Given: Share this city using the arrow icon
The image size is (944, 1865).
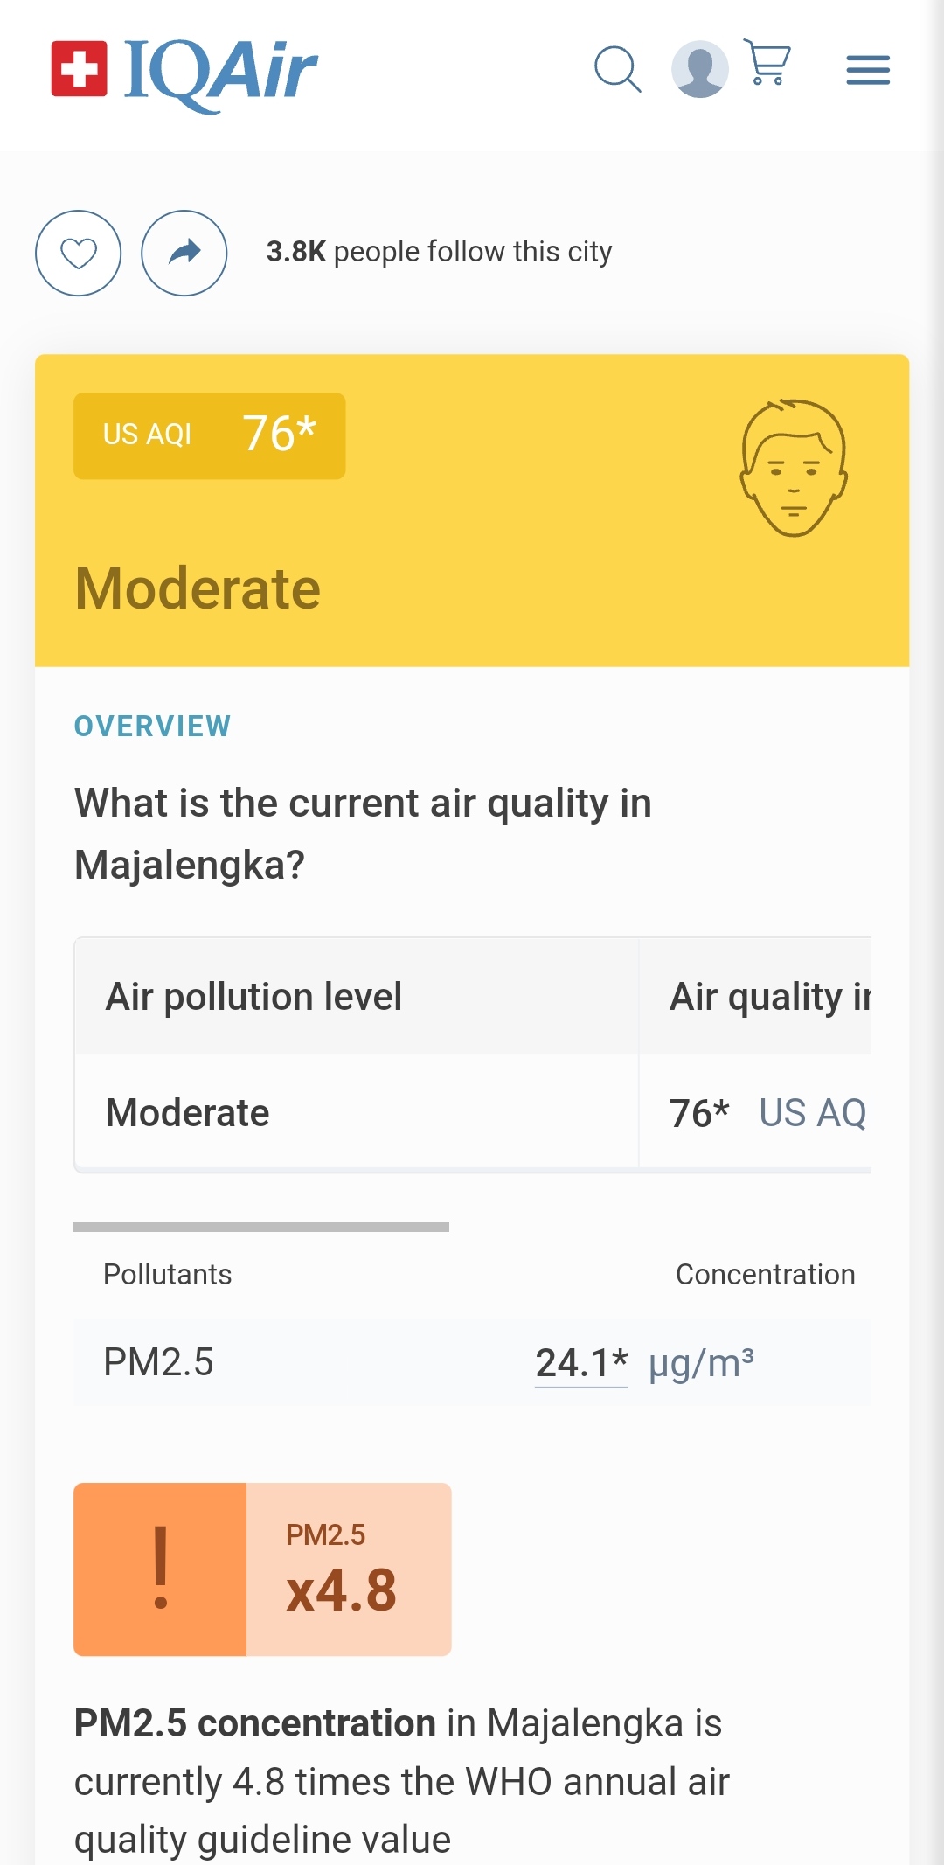Looking at the screenshot, I should (184, 253).
